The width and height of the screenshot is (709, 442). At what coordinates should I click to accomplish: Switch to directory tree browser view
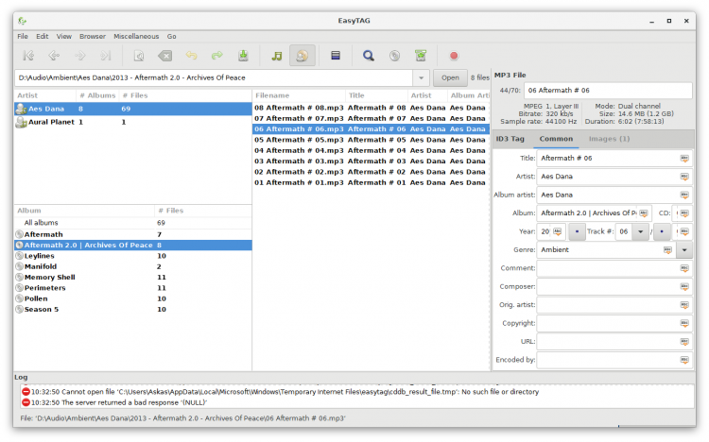276,57
